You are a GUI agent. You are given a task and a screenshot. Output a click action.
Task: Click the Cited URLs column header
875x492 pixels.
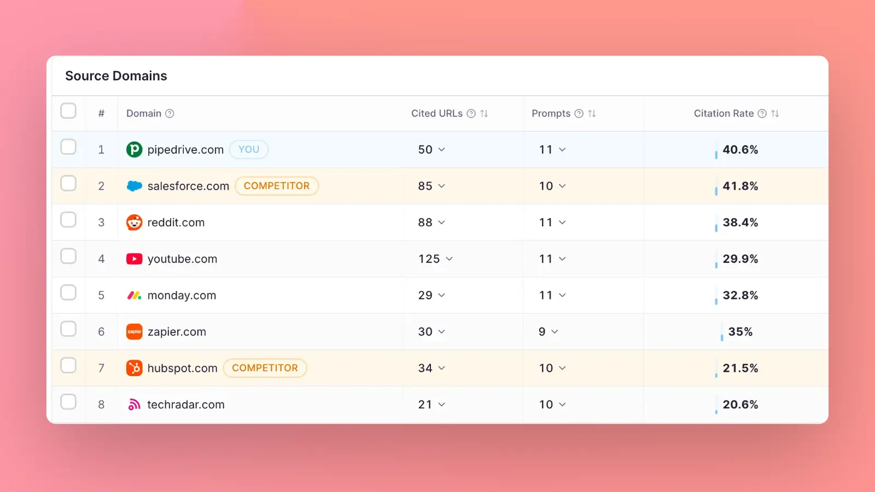[437, 114]
